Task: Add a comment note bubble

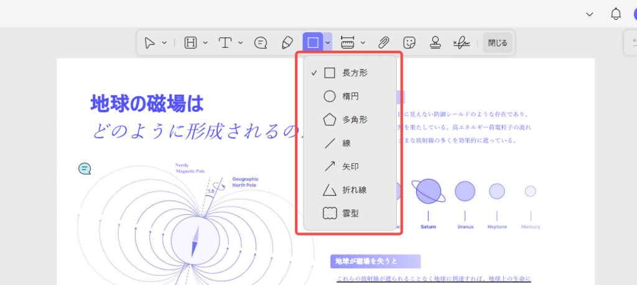Action: 261,43
